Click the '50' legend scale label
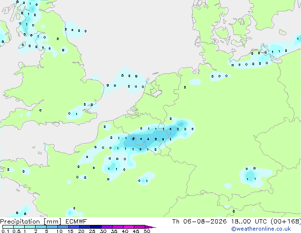The width and height of the screenshot is (301, 233). coord(147,231)
